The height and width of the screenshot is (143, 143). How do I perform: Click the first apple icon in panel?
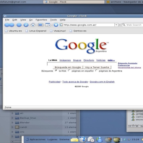coord(108,139)
